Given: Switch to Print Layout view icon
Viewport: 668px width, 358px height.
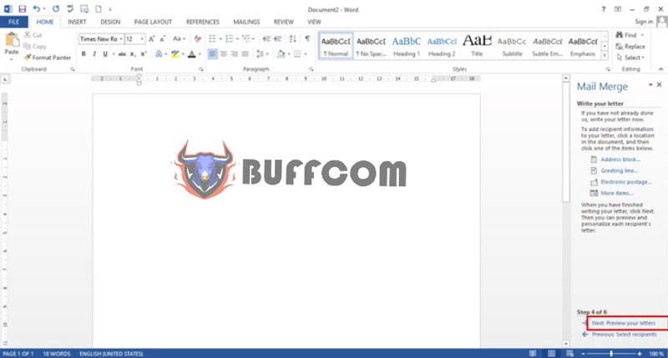Looking at the screenshot, I should [551, 353].
